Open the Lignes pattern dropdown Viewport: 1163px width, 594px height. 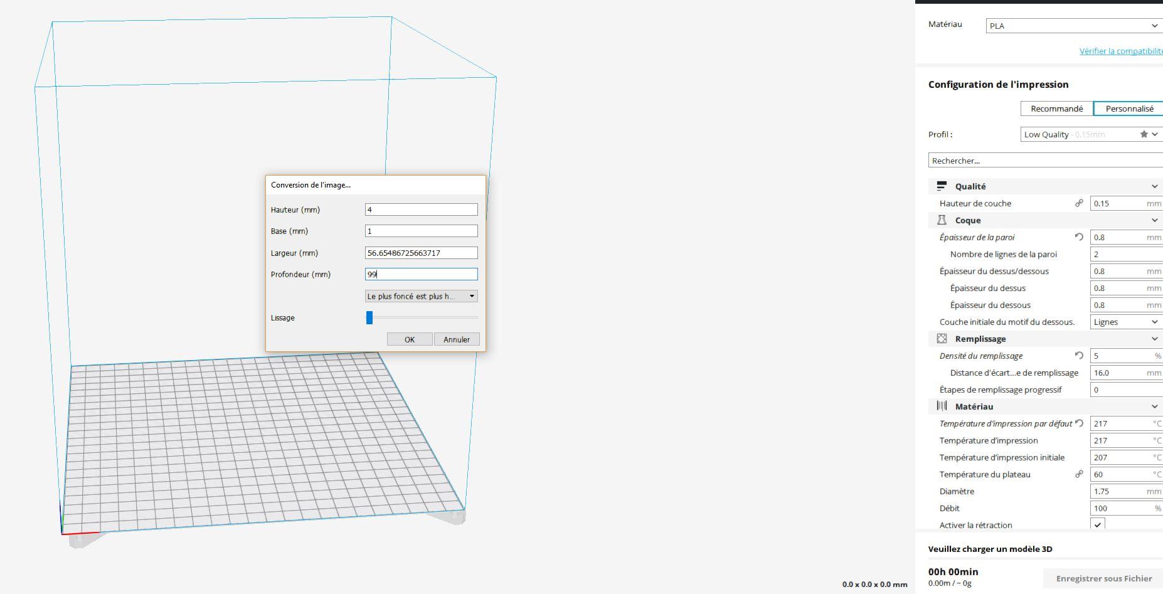pyautogui.click(x=1127, y=322)
